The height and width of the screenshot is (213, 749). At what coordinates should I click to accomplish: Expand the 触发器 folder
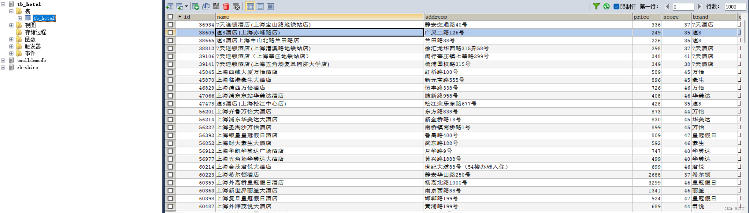click(x=11, y=46)
